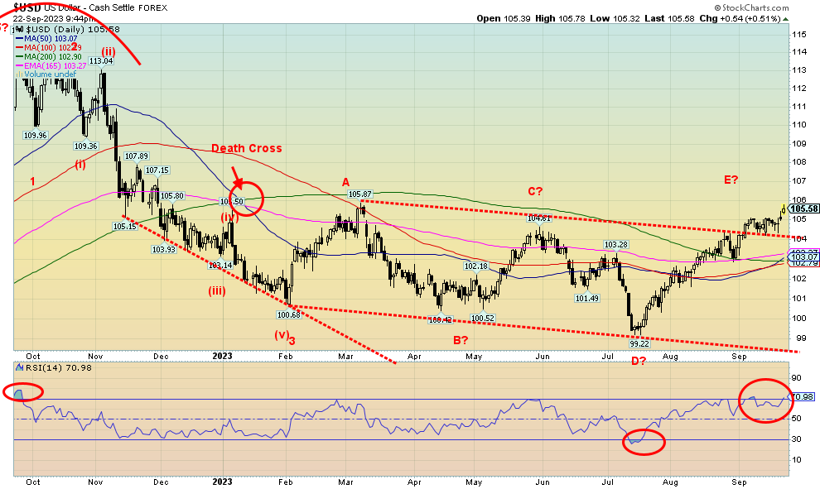Click the candlestick icon beside $USD (Daily)
Image resolution: width=820 pixels, height=489 pixels.
18,30
